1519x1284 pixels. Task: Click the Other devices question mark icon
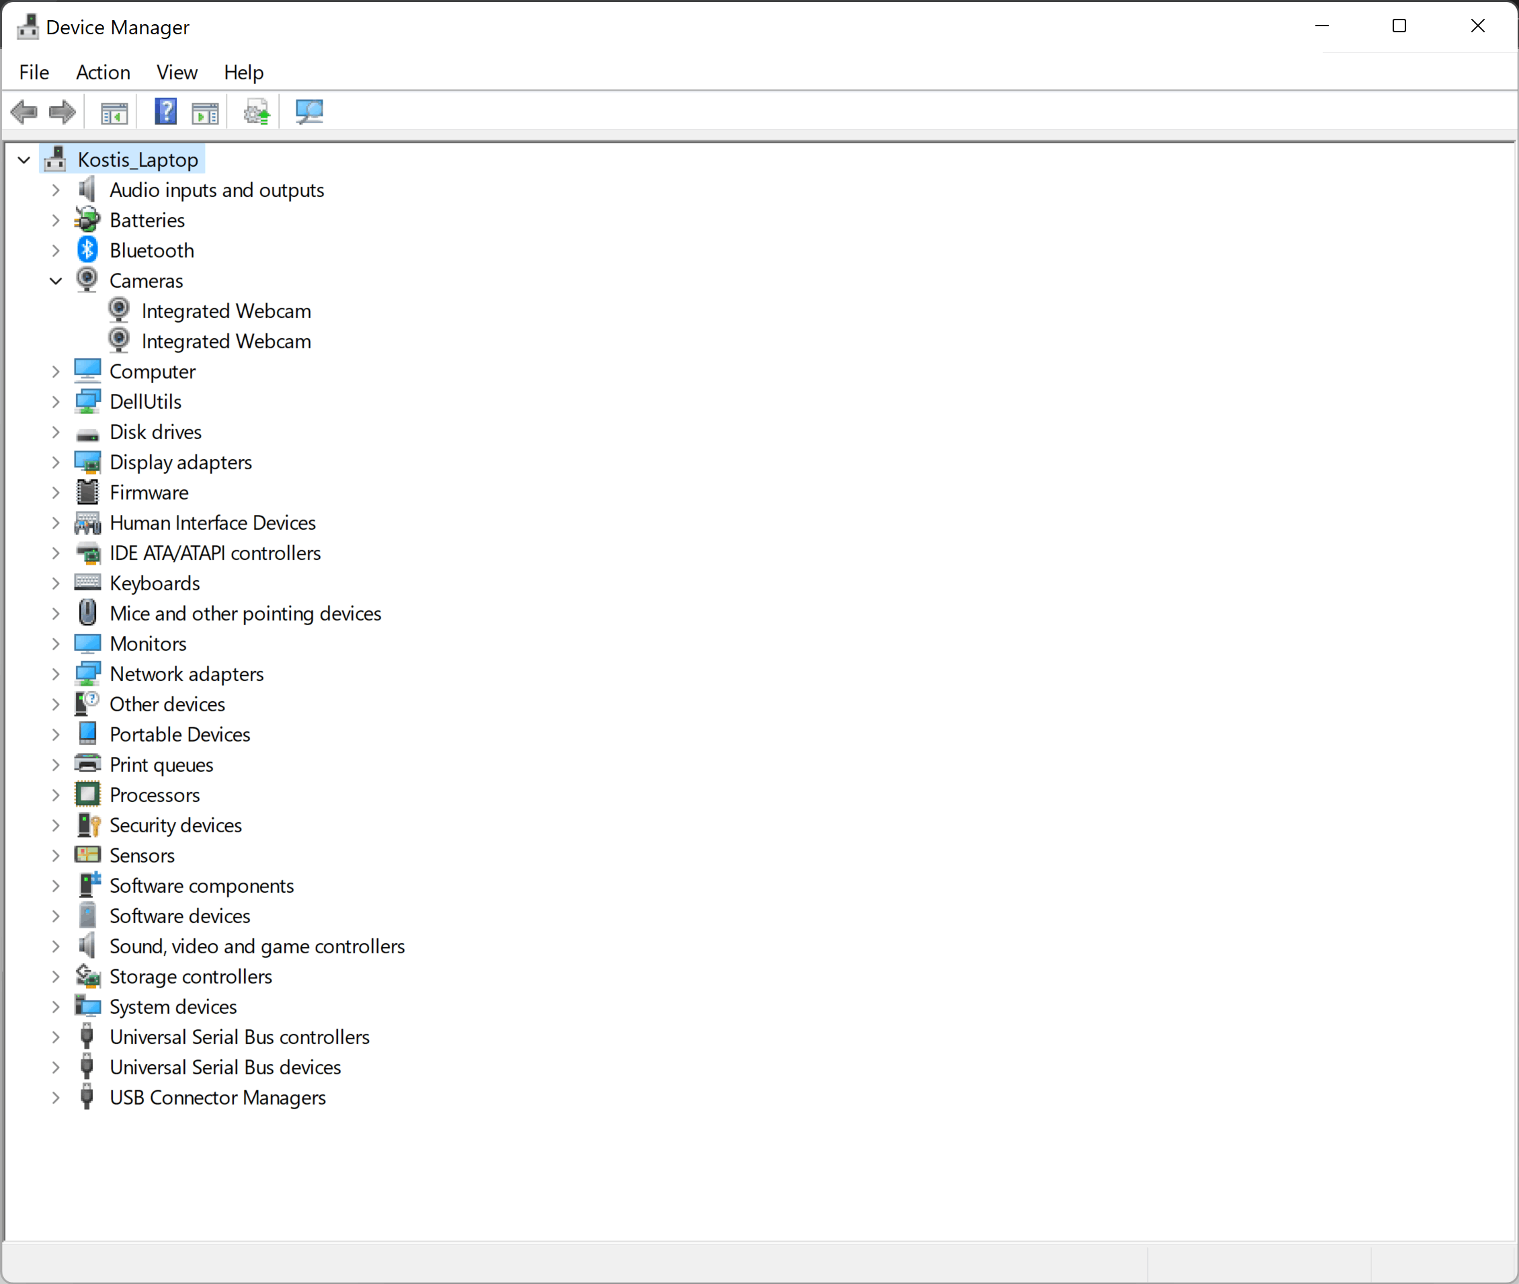[87, 704]
